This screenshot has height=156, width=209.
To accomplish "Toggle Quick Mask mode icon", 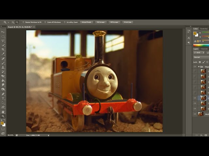I will [x=3, y=129].
